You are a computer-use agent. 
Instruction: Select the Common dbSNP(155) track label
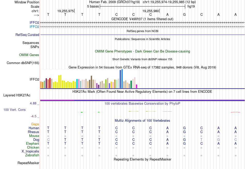click(x=23, y=63)
